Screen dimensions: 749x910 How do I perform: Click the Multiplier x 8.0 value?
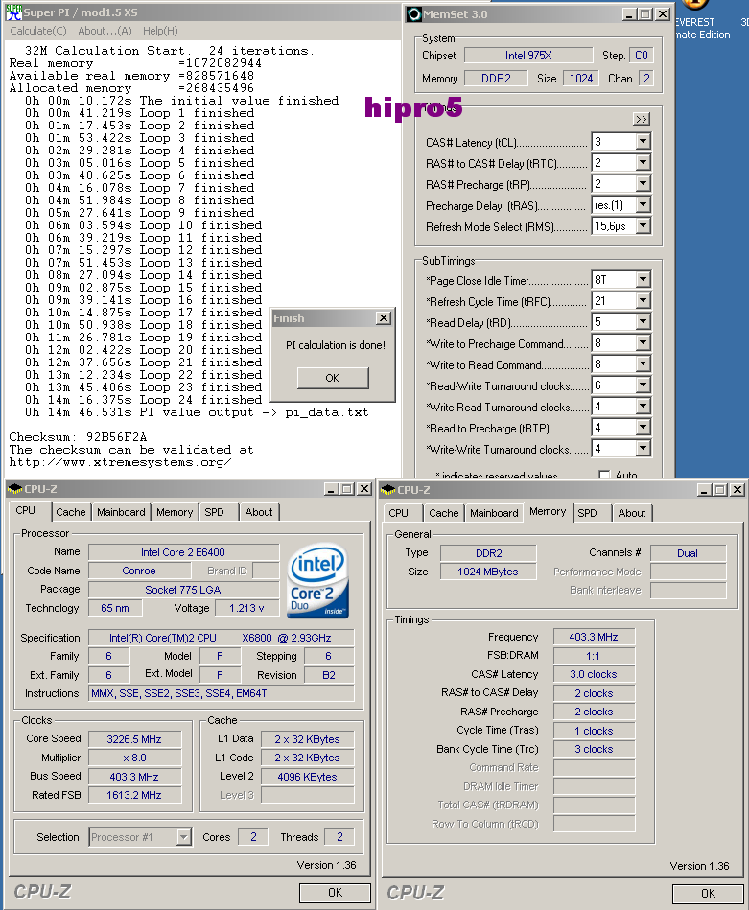134,758
